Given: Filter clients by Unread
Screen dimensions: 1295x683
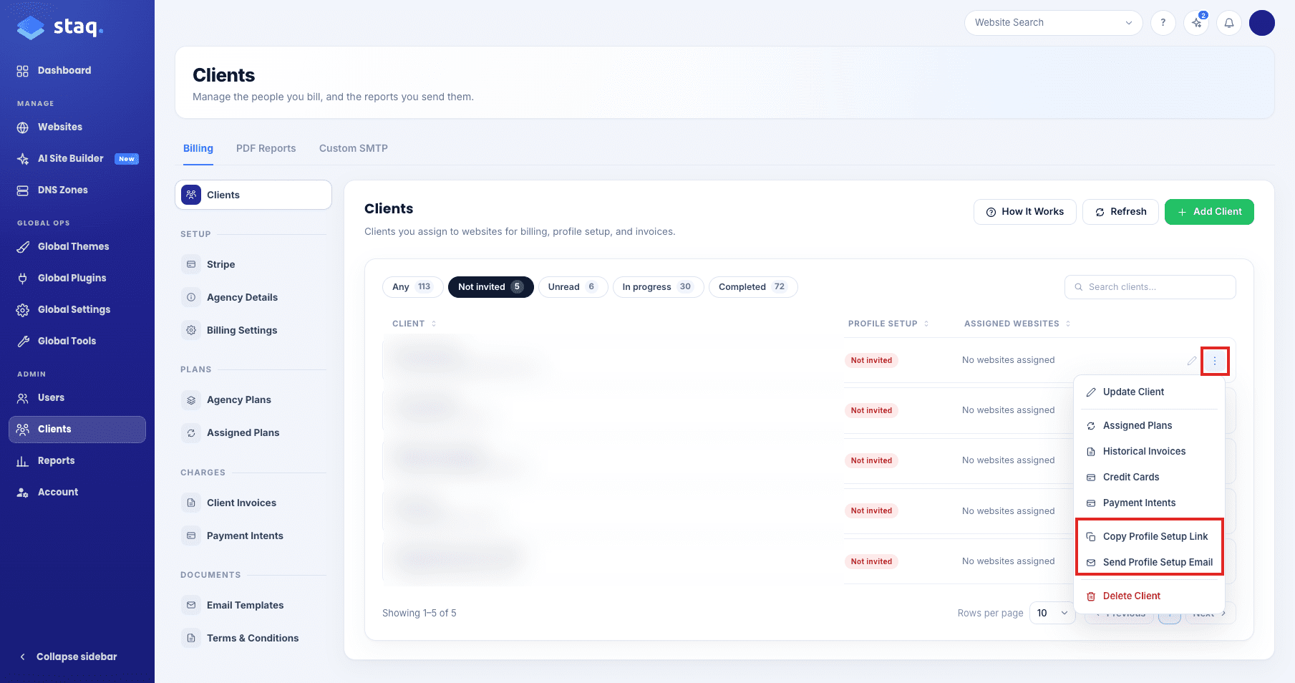Looking at the screenshot, I should point(573,287).
